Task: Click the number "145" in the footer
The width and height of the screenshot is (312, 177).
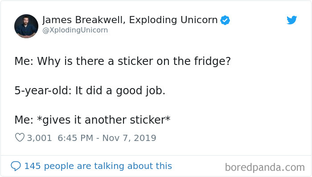Action: click(x=33, y=166)
